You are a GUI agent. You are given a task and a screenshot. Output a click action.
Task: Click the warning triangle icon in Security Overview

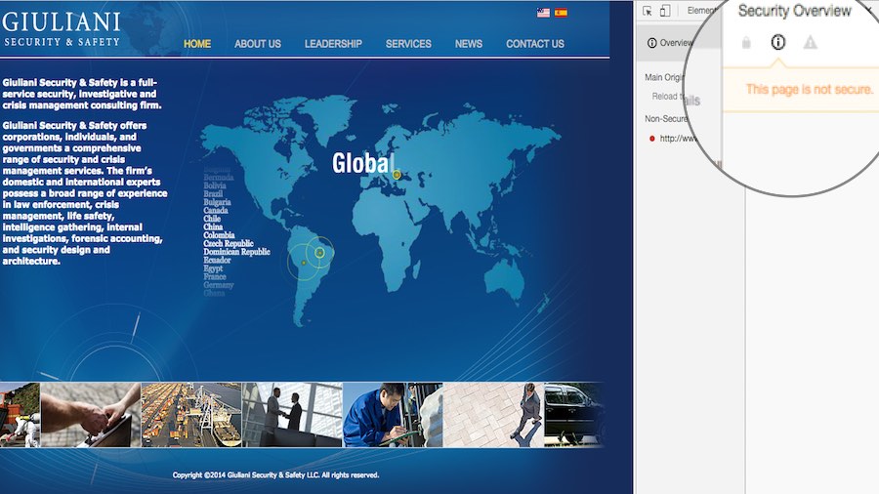coord(810,43)
